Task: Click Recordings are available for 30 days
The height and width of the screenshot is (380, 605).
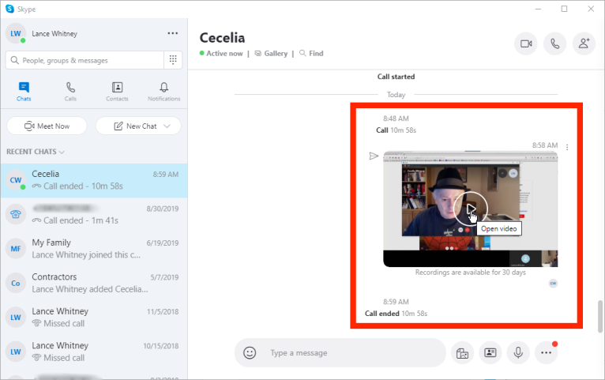Action: click(x=471, y=273)
